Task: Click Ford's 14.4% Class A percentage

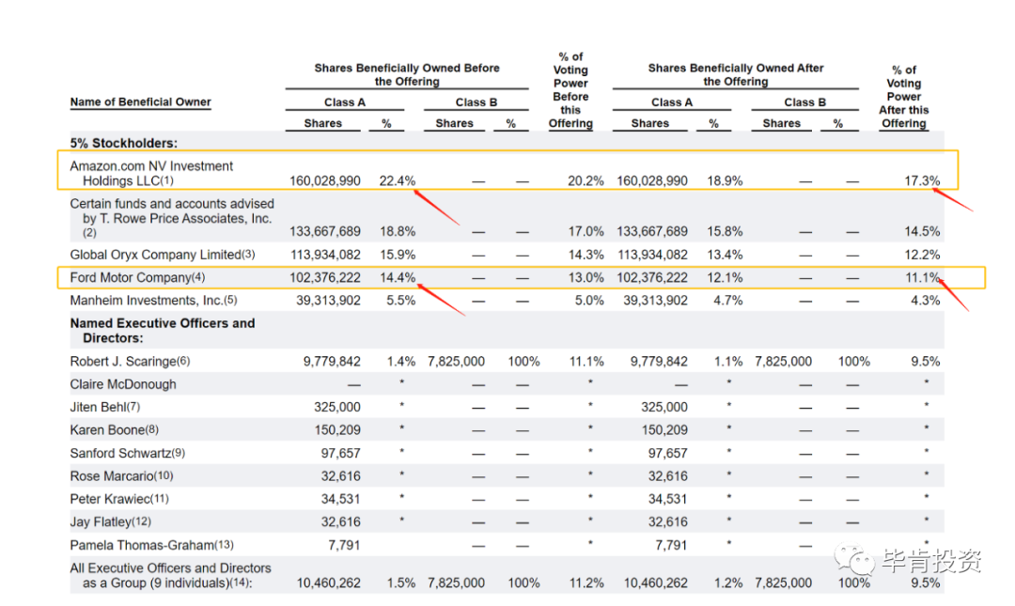Action: pos(397,277)
